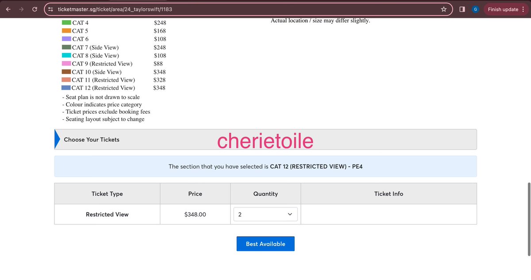This screenshot has height=280, width=531.
Task: Click the page vertical scrollbar thumb
Action: point(528,219)
